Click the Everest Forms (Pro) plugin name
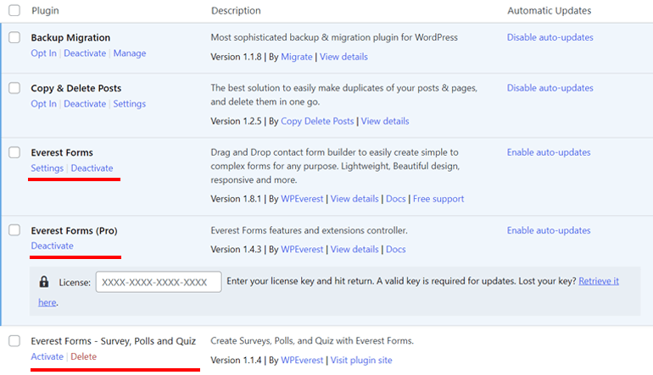The image size is (653, 375). 74,231
